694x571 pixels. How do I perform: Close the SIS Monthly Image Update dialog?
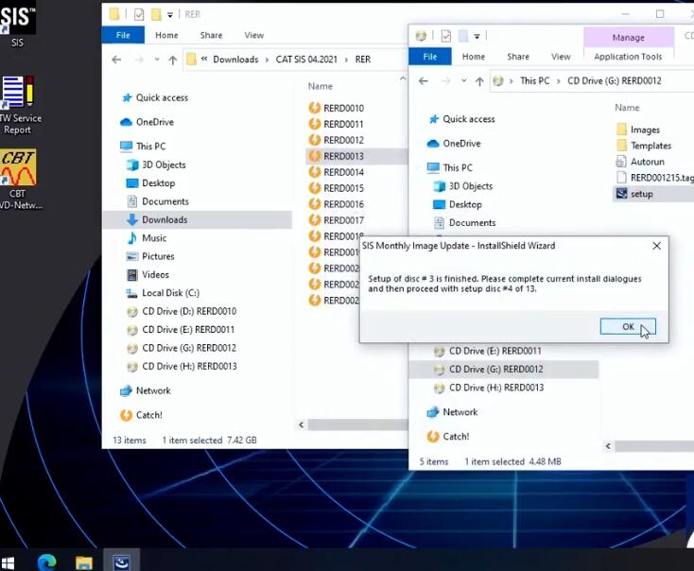point(656,246)
